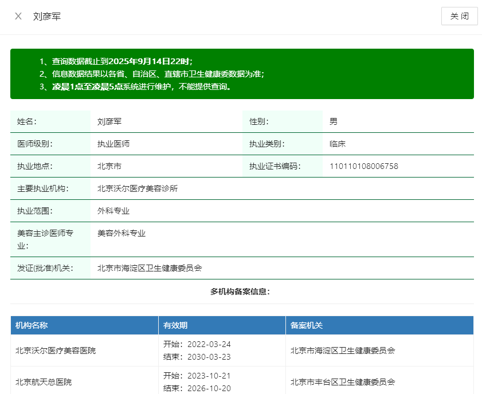Select the 北京航天总医院 table row
The width and height of the screenshot is (482, 394).
coord(44,382)
